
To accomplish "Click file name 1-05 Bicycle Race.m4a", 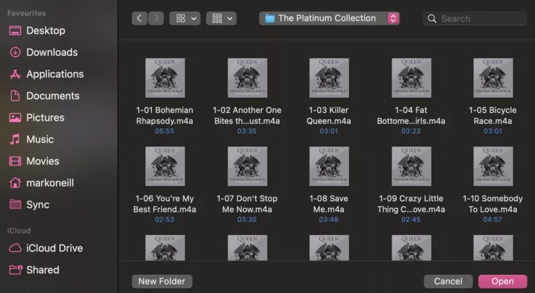I will [493, 116].
